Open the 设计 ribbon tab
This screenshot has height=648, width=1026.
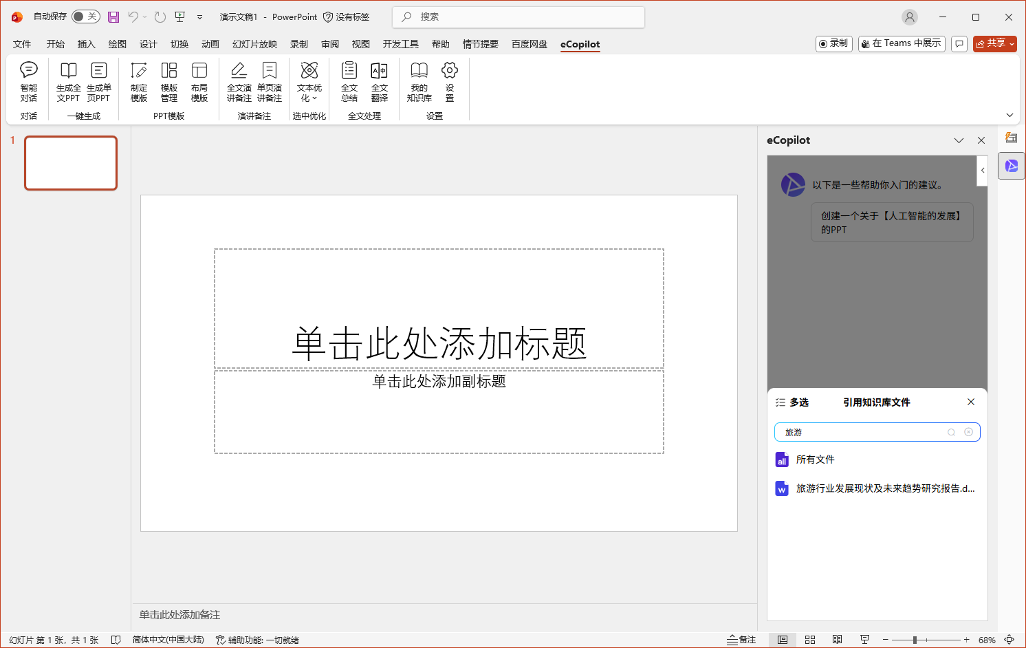click(x=148, y=44)
